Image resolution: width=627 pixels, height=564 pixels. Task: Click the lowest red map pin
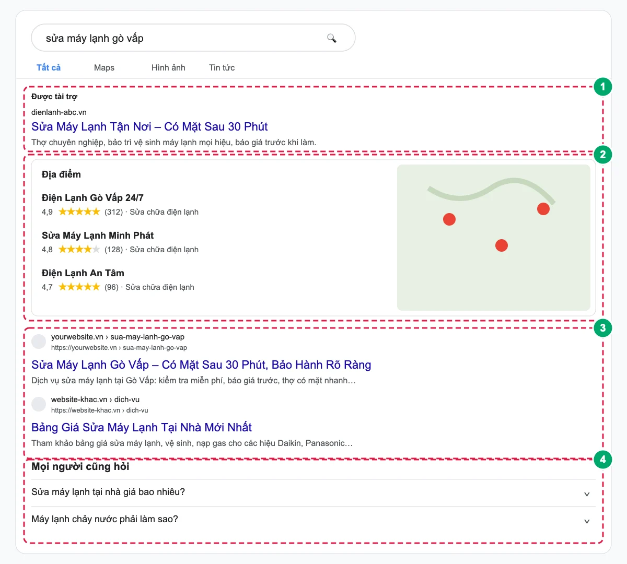coord(502,245)
